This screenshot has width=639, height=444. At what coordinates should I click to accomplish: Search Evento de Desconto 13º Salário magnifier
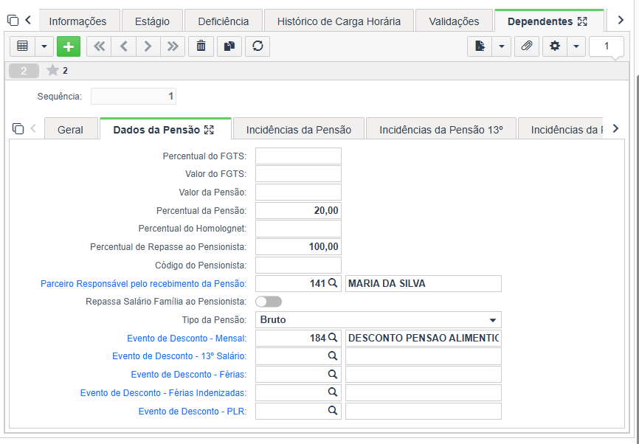(x=333, y=356)
